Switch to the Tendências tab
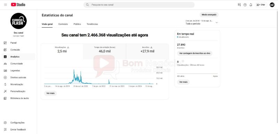Screen dimensions: 278x134 92,24
